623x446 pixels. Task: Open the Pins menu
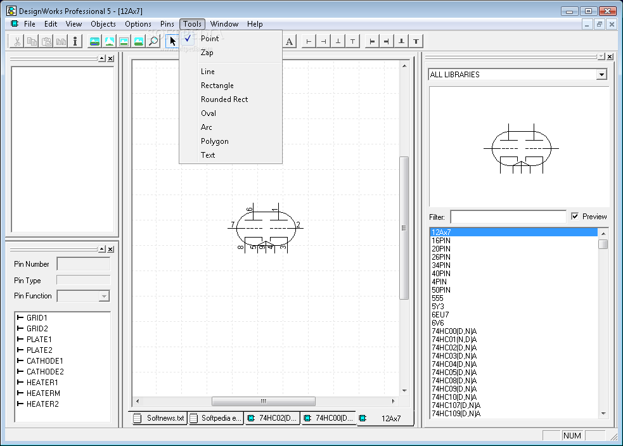click(x=167, y=24)
